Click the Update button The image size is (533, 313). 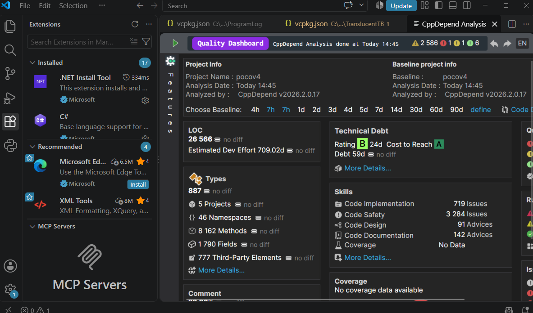pos(401,6)
